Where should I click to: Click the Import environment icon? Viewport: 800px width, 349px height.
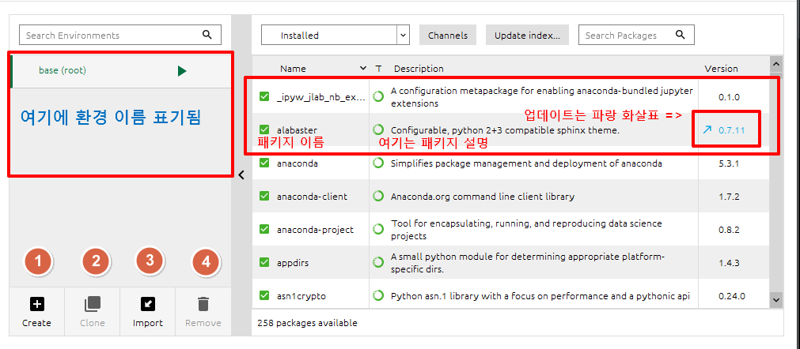tap(147, 304)
